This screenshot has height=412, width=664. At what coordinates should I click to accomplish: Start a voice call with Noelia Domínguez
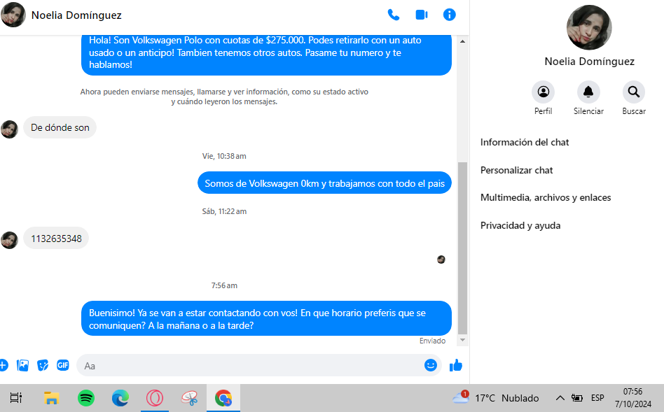pyautogui.click(x=394, y=15)
